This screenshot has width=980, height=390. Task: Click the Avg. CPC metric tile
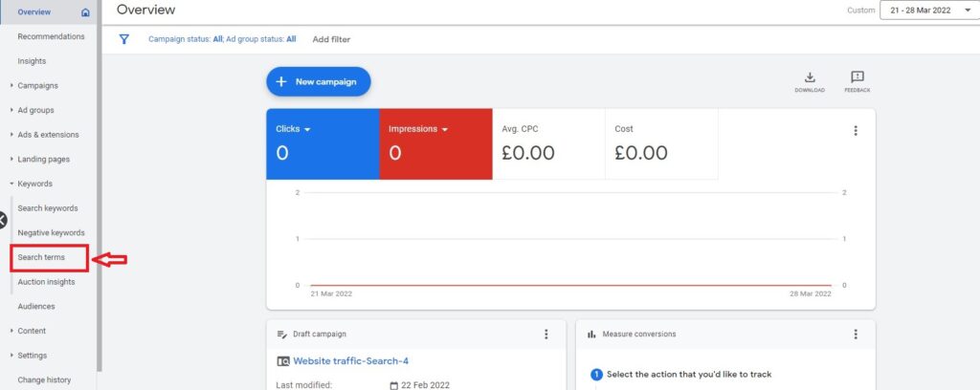(548, 144)
